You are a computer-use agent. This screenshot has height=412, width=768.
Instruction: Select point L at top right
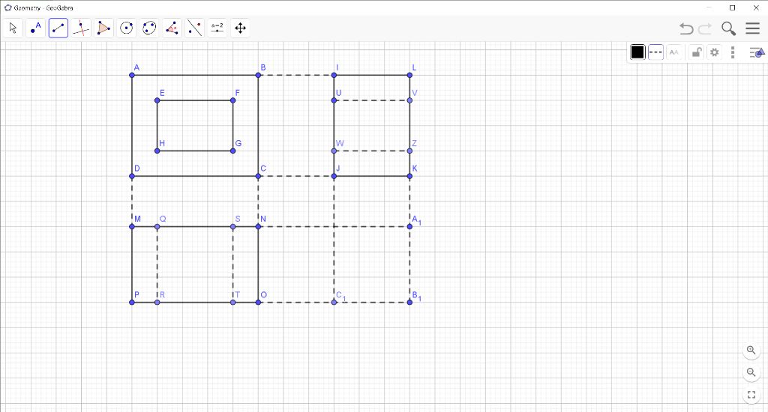(409, 75)
